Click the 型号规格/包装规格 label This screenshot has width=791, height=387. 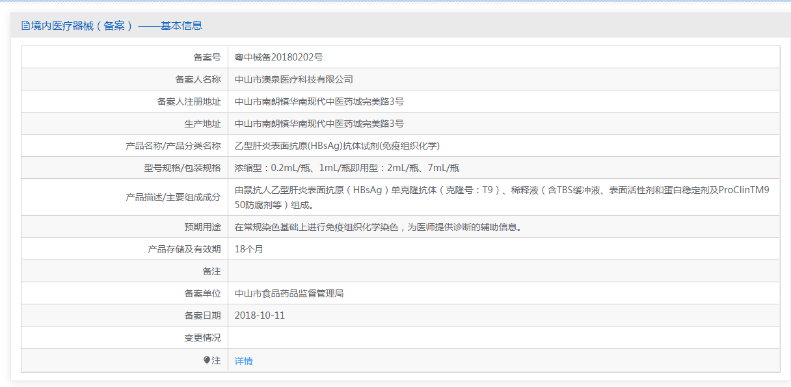182,168
